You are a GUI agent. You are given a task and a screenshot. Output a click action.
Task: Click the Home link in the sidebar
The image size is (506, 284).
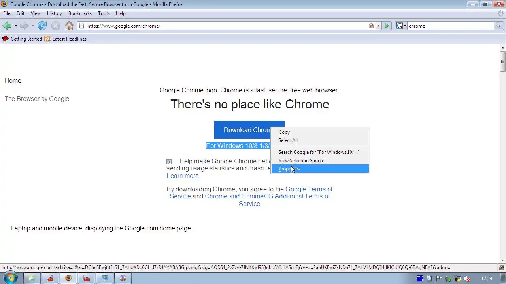click(13, 80)
